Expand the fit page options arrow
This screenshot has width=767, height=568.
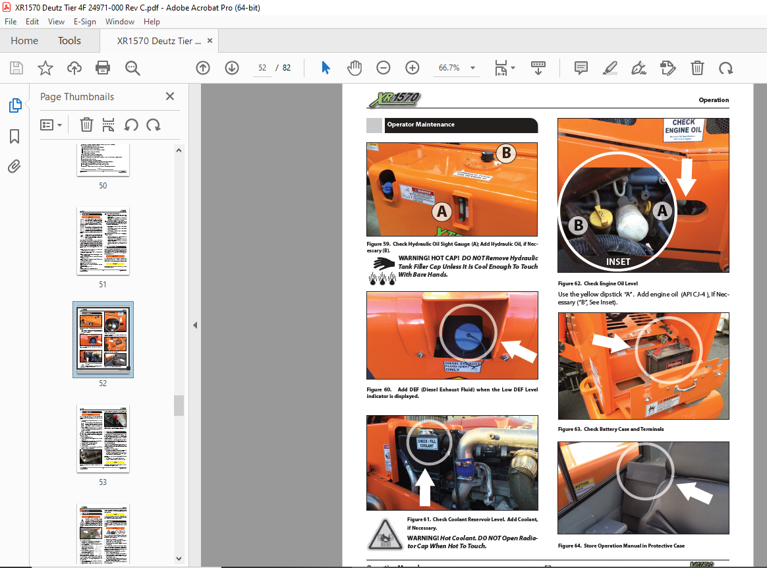tap(513, 67)
